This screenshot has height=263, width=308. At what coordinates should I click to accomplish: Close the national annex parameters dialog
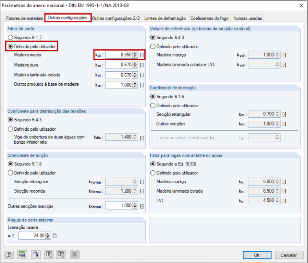coord(302,6)
